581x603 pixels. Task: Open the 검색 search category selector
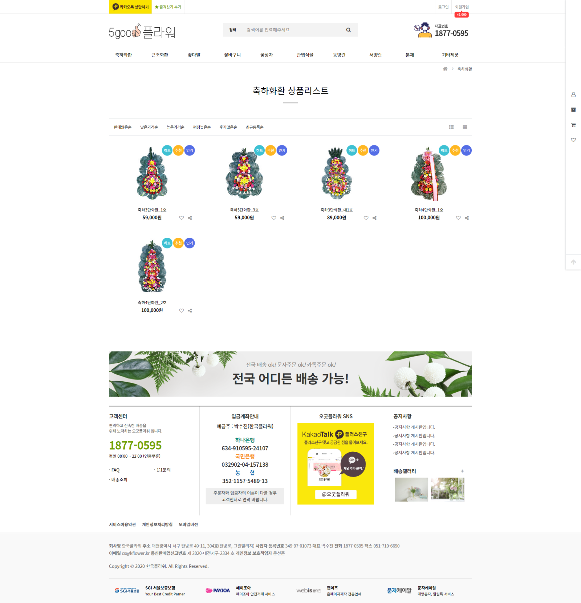[233, 30]
